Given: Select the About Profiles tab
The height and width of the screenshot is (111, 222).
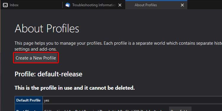Looking at the screenshot, I should click(156, 5).
